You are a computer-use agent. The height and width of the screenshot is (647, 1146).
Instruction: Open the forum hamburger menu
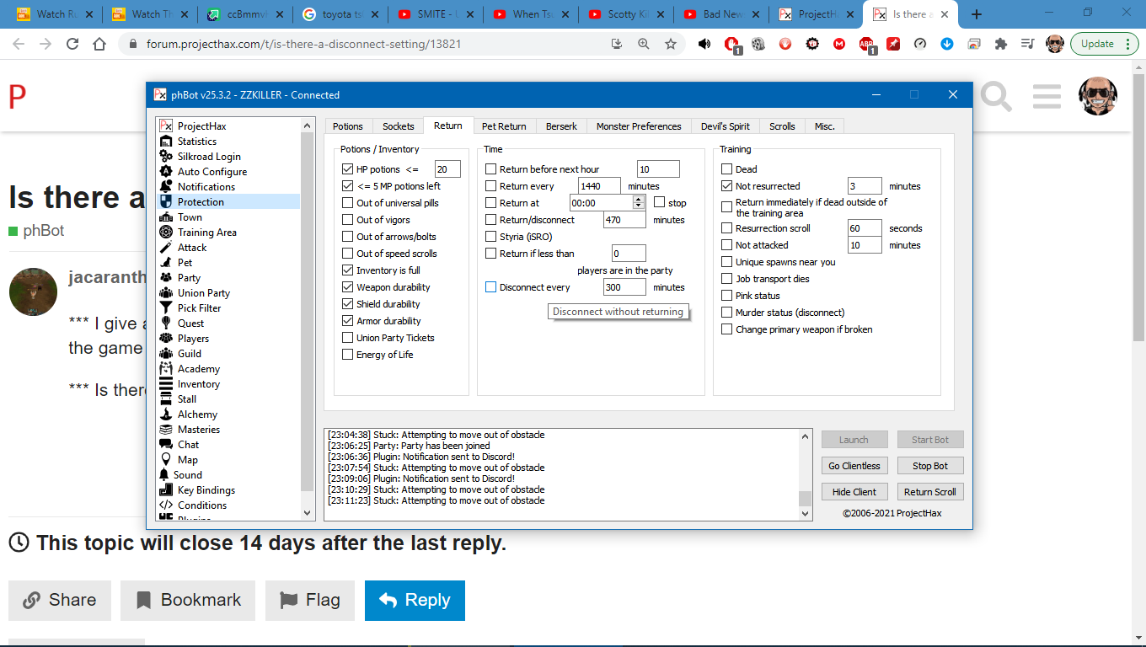[x=1047, y=96]
